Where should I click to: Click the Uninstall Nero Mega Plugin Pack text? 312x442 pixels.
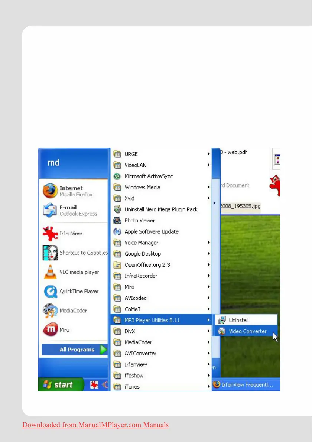point(161,209)
